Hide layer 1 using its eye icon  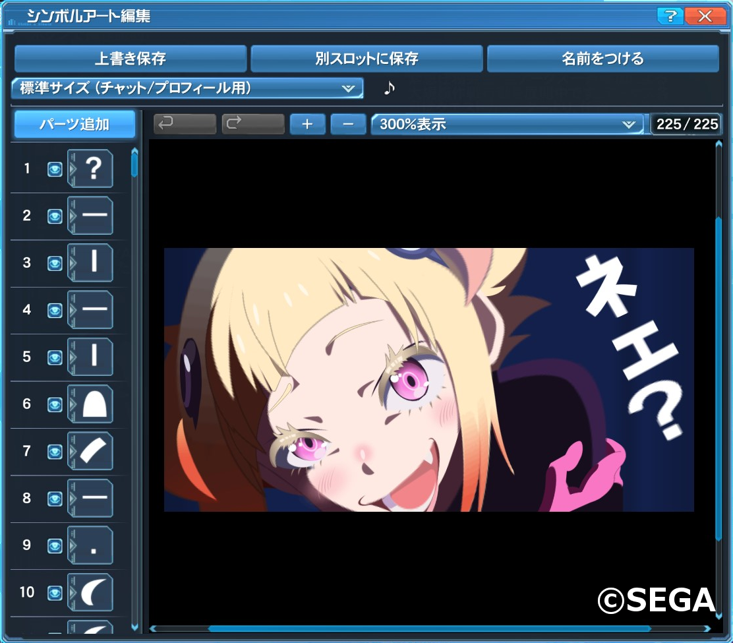(55, 169)
